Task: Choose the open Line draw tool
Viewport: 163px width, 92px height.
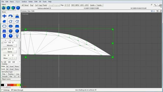Action: click(x=17, y=21)
